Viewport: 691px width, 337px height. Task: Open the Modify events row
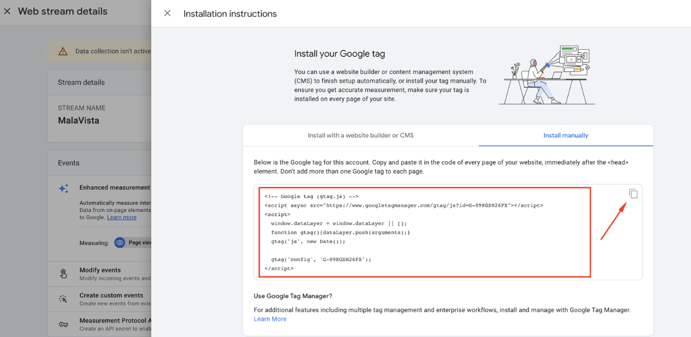(100, 270)
